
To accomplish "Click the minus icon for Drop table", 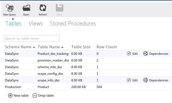I will pos(35,96).
